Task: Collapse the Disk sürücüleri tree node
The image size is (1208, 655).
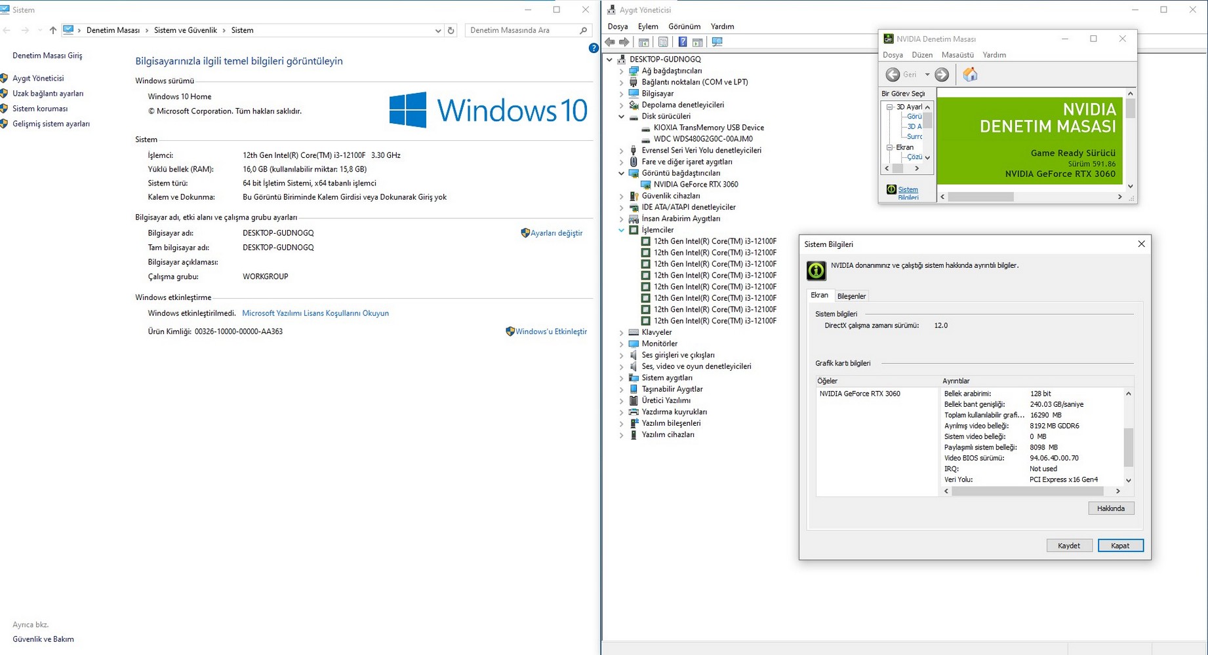Action: pos(622,117)
